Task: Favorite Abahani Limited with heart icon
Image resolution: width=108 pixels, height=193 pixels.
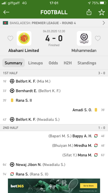Action: pos(10,38)
